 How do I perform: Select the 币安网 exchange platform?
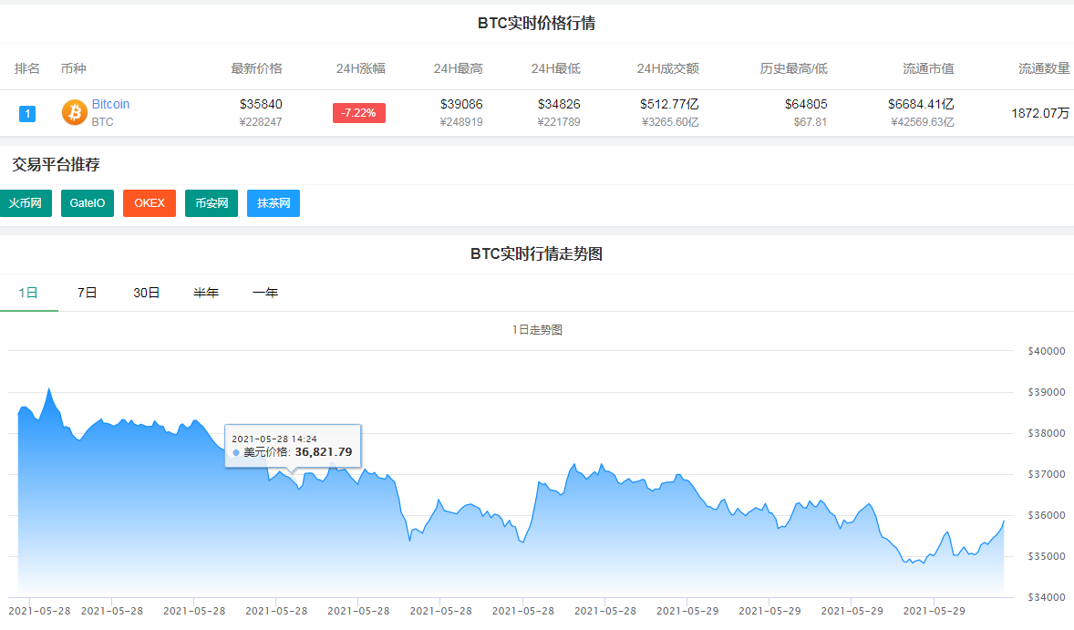(x=211, y=202)
